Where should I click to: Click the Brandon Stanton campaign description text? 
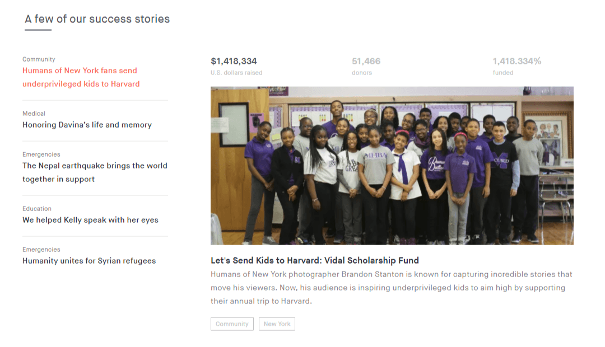tap(392, 288)
